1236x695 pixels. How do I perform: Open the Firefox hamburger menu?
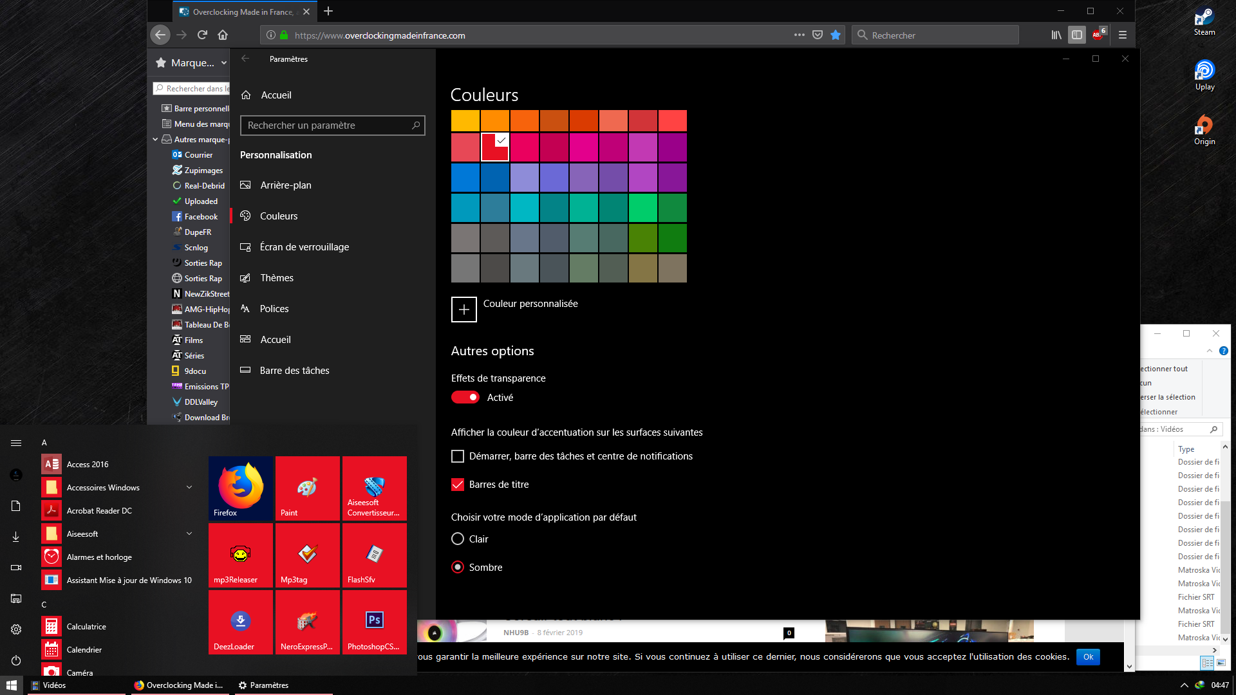1123,35
